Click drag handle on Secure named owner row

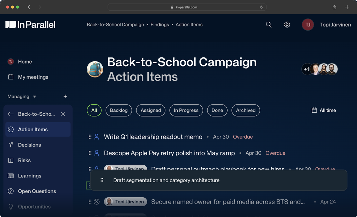click(x=90, y=202)
